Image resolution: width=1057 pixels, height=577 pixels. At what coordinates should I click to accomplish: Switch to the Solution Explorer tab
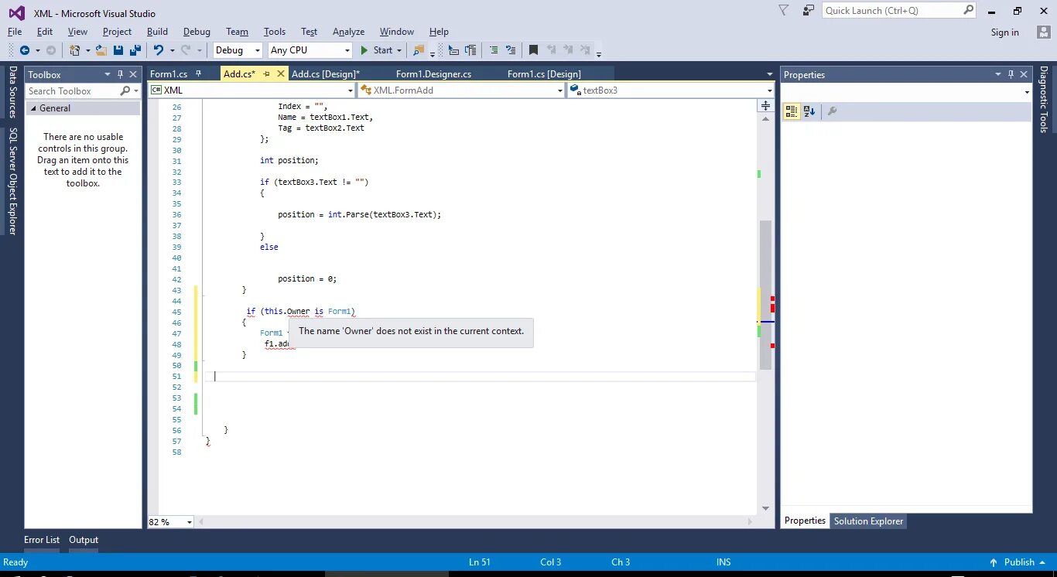point(868,521)
